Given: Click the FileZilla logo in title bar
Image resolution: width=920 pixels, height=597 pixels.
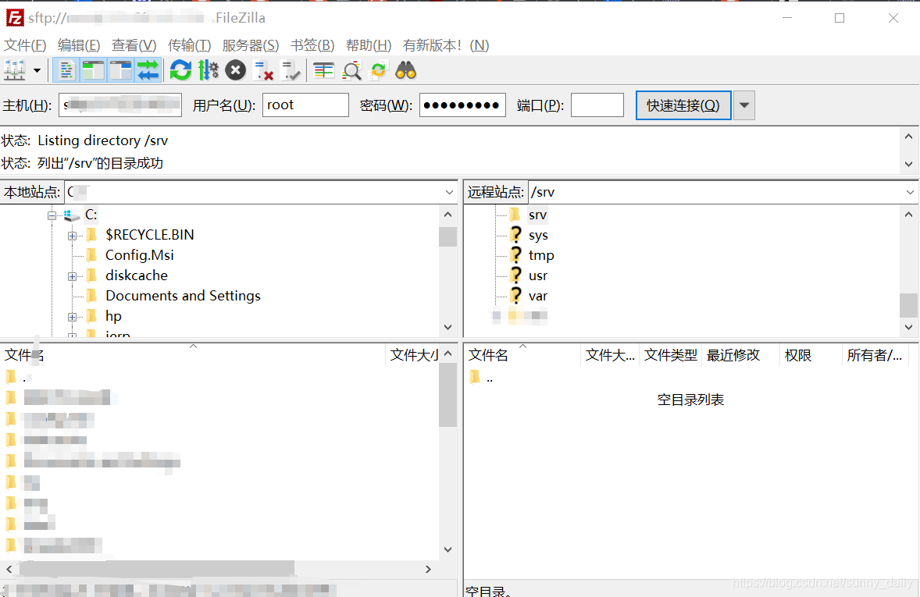Looking at the screenshot, I should point(16,18).
